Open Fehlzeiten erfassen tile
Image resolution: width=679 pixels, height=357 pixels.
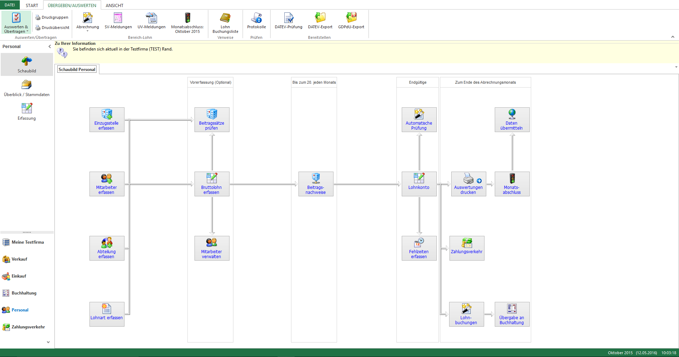(419, 248)
